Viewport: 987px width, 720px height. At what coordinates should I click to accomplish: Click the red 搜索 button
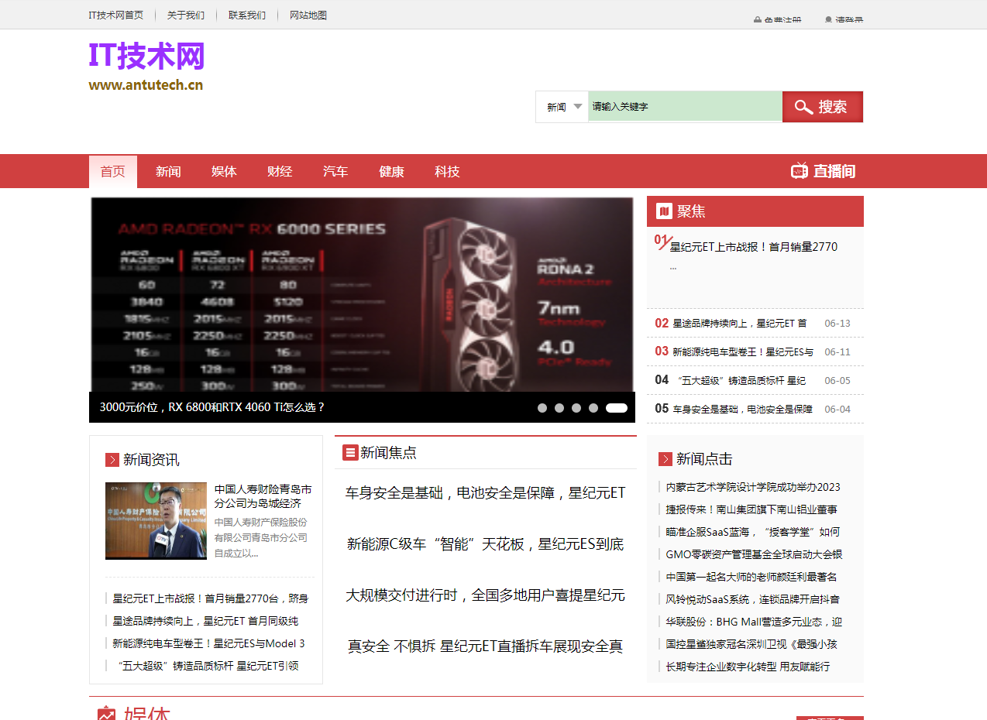tap(823, 107)
